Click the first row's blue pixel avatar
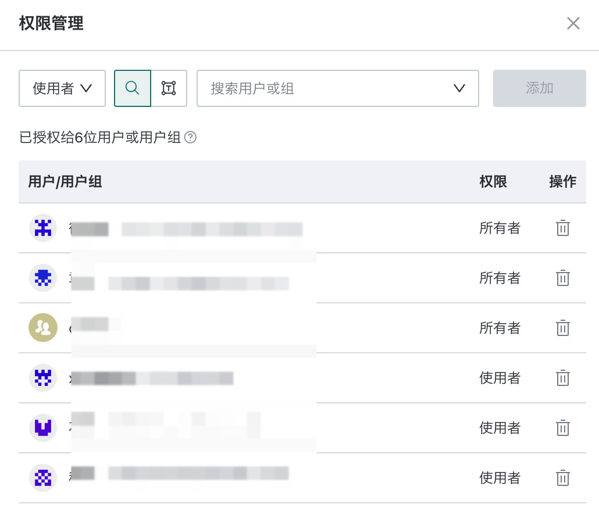Viewport: 599px width, 515px height. (x=43, y=228)
